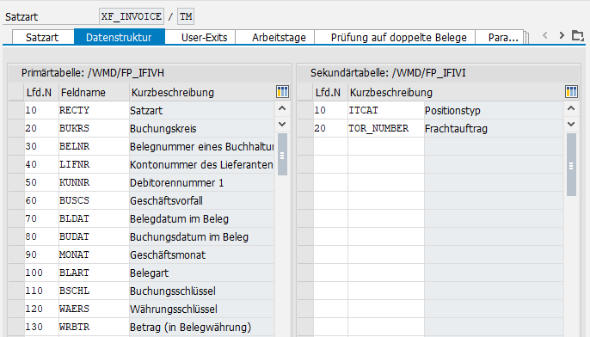The image size is (590, 337).
Task: Click secondary table scroll up arrow
Action: tap(571, 108)
